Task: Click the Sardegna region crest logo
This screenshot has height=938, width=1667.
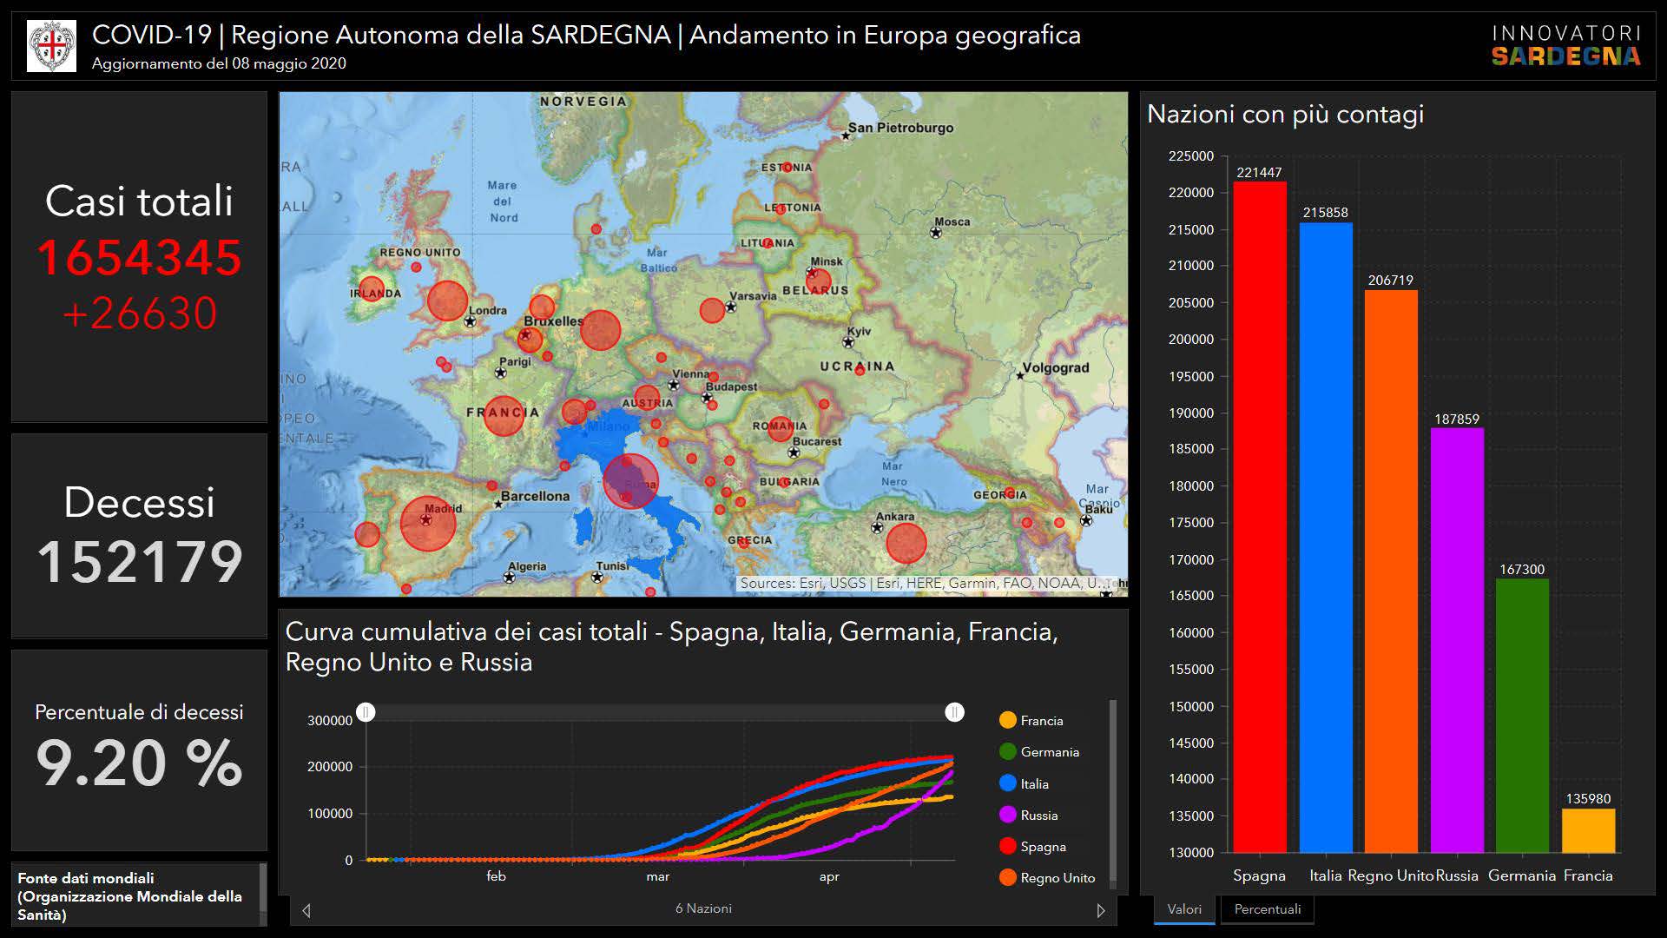Action: coord(51,46)
